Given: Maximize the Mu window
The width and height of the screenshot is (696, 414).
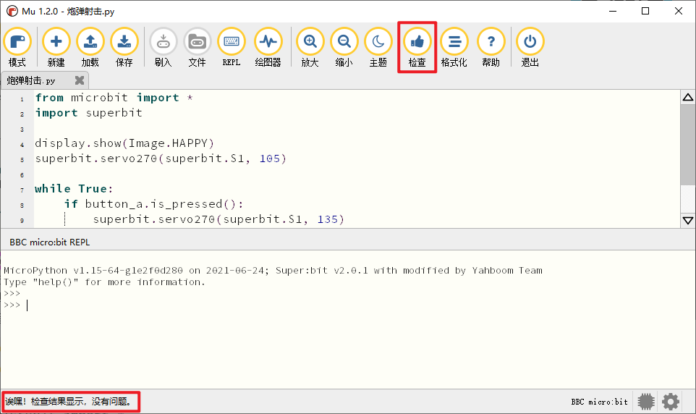Looking at the screenshot, I should 645,11.
